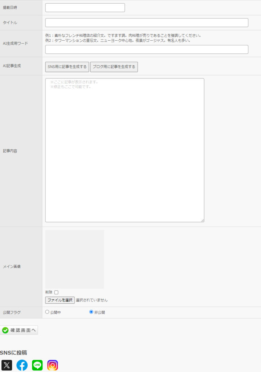Select the 公開中 radio button

coord(47,312)
